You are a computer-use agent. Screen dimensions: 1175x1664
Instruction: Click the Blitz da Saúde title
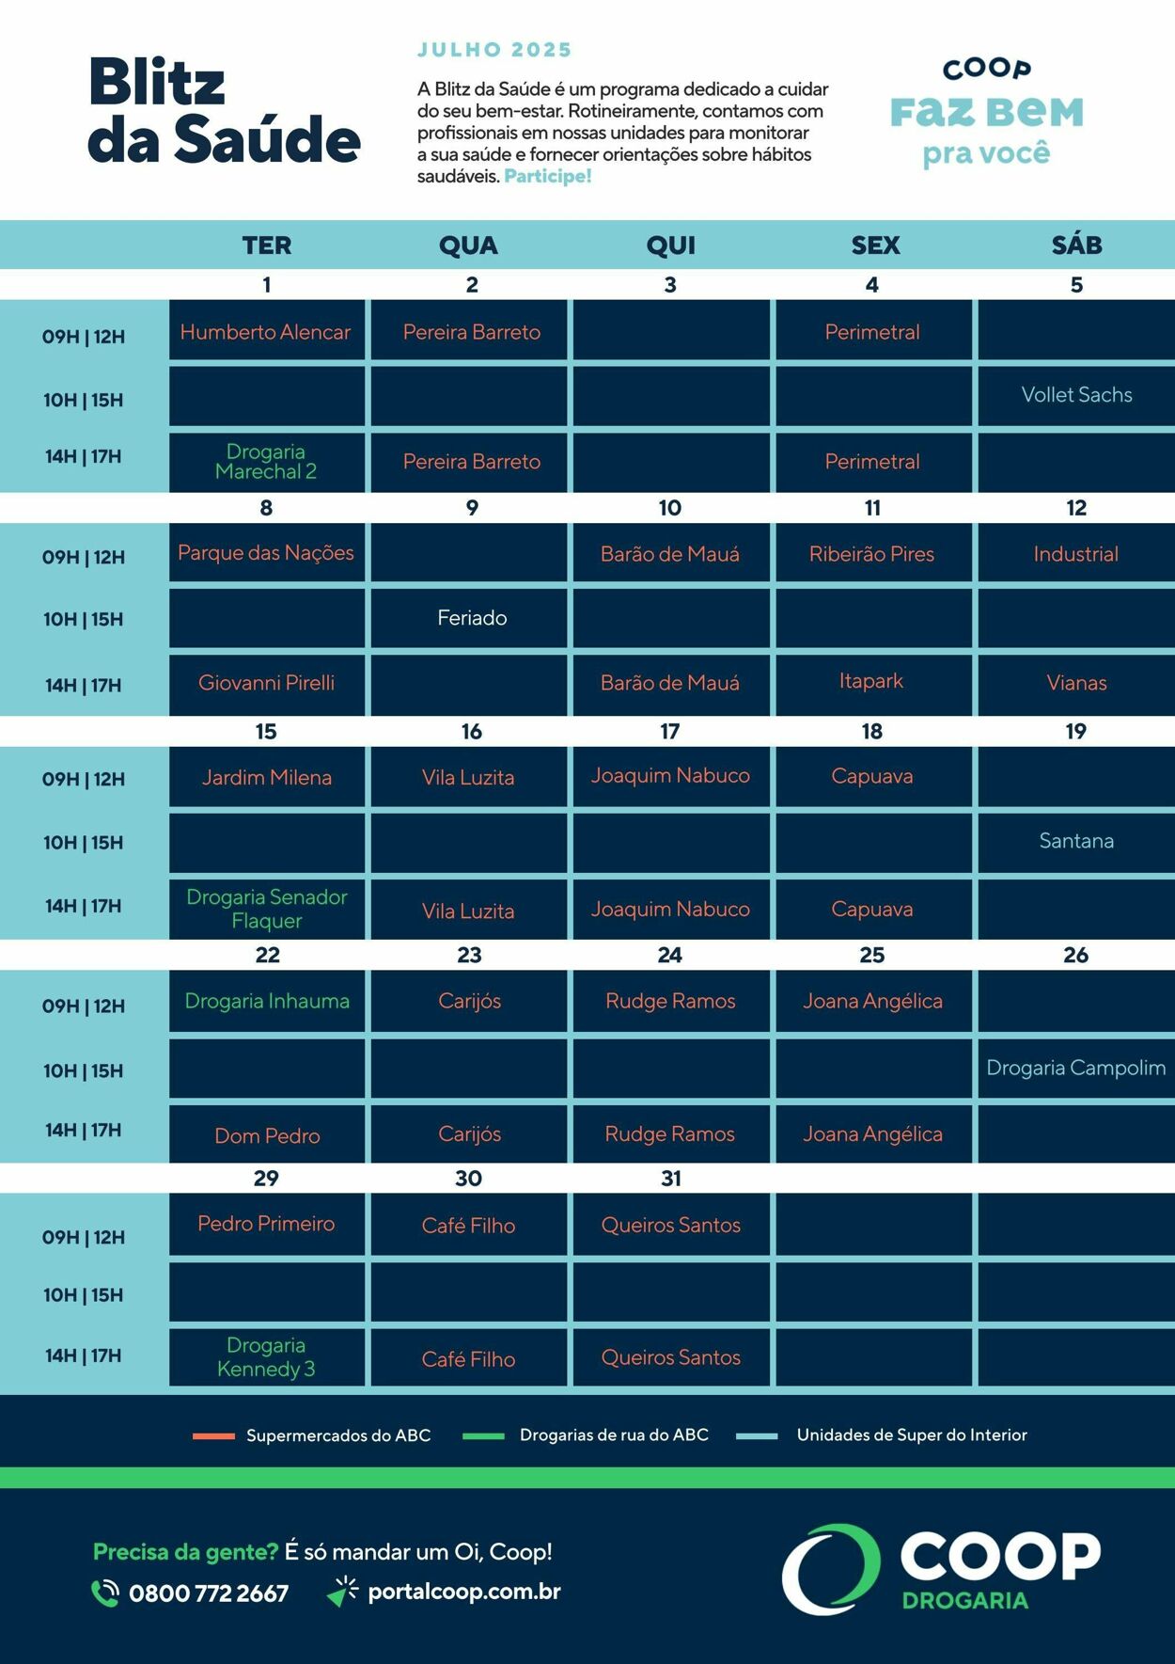[224, 111]
